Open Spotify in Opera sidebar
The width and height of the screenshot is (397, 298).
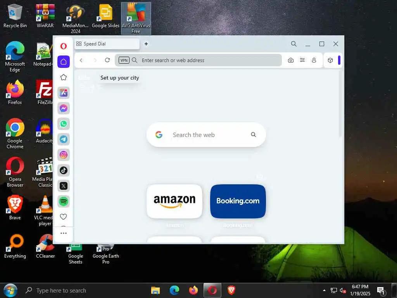tap(64, 201)
